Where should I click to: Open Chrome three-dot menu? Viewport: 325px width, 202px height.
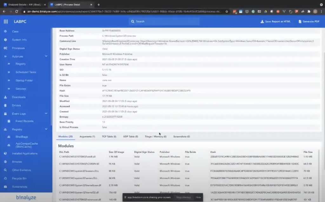coord(322,11)
